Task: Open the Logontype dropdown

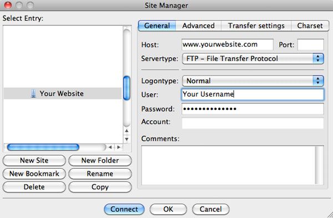Action: 253,81
